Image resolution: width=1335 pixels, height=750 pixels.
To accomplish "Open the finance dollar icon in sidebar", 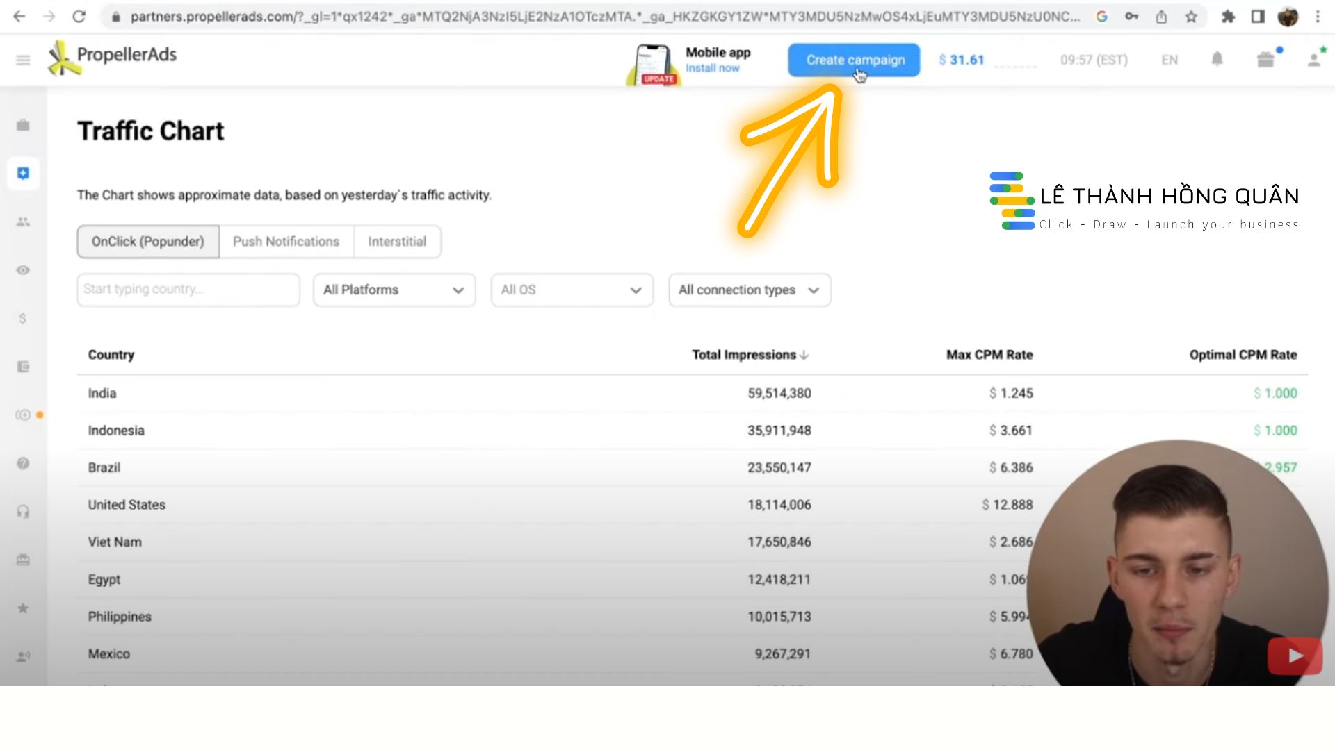I will [23, 319].
